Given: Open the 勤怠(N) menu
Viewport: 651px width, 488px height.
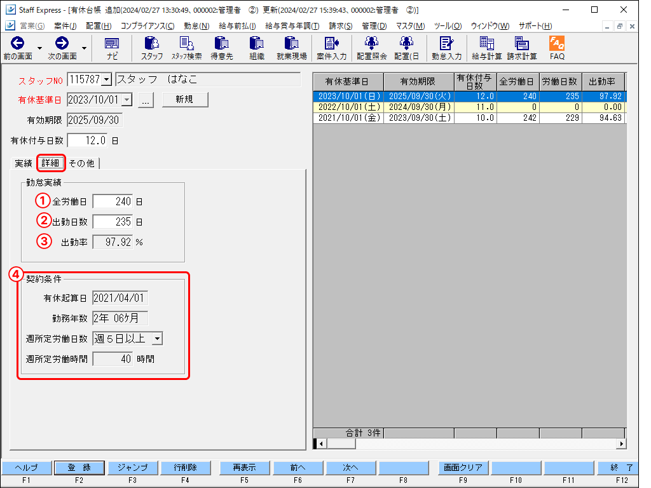Looking at the screenshot, I should [196, 25].
